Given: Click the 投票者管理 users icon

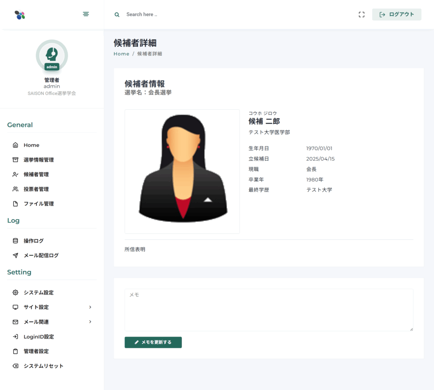Looking at the screenshot, I should (x=16, y=189).
